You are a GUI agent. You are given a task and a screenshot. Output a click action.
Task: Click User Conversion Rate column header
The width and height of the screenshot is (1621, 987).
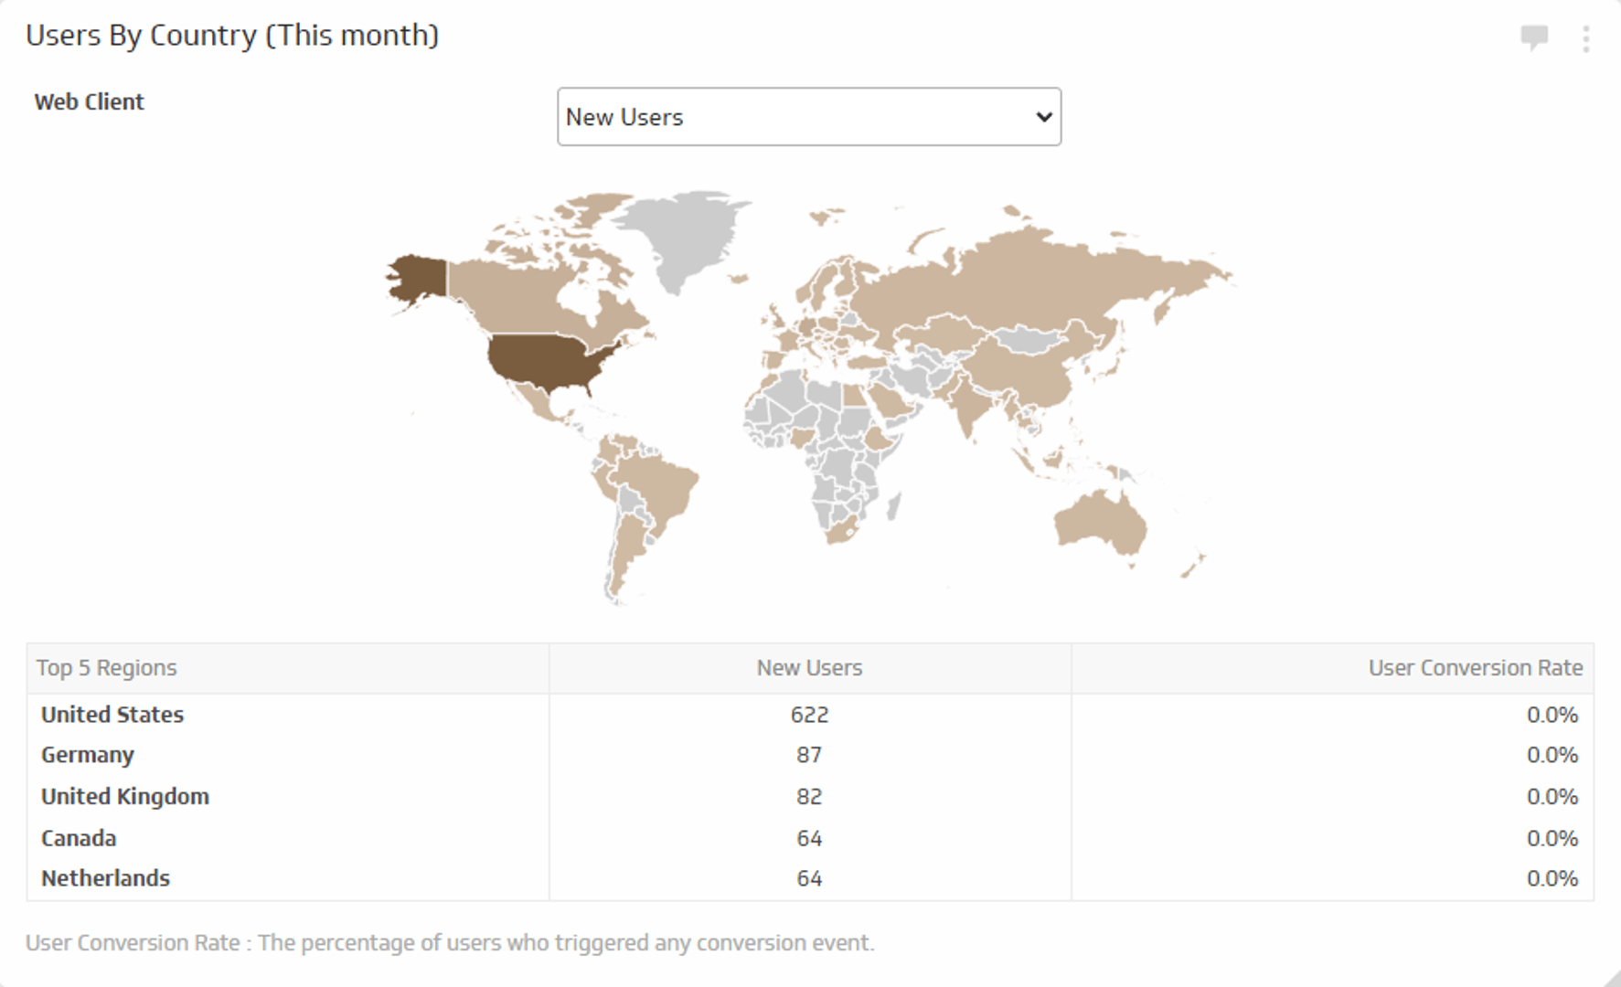(x=1475, y=668)
